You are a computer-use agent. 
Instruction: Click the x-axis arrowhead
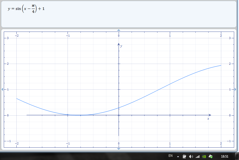(x=210, y=115)
